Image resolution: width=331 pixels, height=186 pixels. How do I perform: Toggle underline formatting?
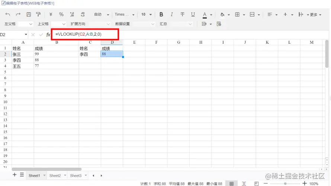(193, 15)
